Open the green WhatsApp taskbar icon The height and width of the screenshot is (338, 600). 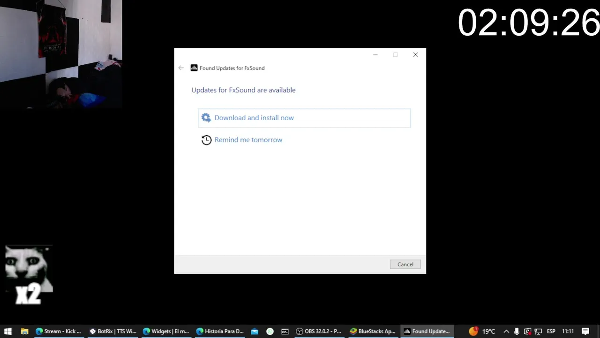[x=270, y=331]
